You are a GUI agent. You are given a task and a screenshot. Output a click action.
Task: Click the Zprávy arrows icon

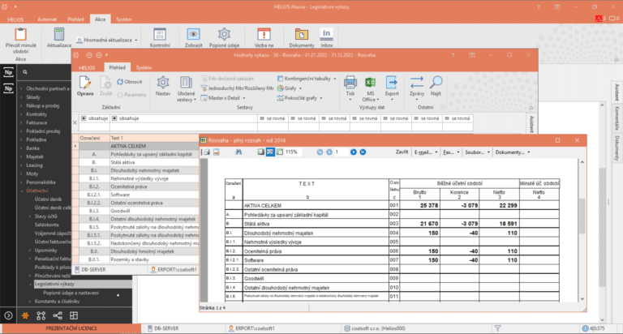click(x=416, y=82)
